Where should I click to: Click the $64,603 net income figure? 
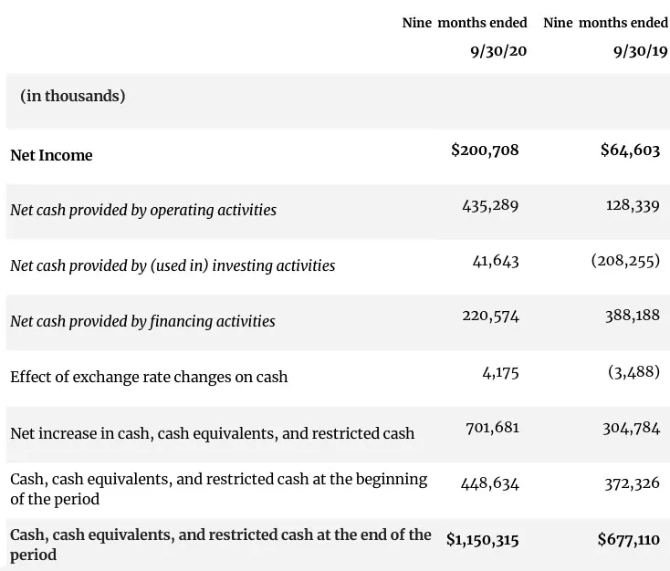(630, 150)
